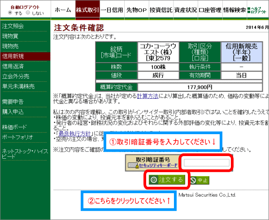Click the 100株 quantity cell
The width and height of the screenshot is (269, 220).
pyautogui.click(x=158, y=67)
